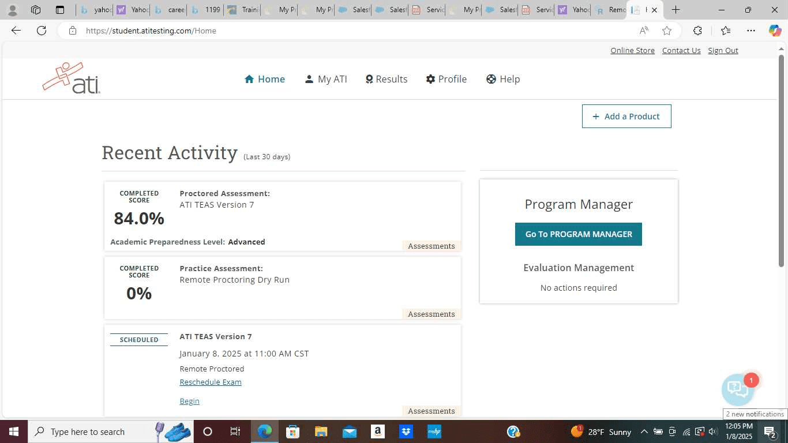Screen dimensions: 788x443
Task: Open Edge settings and more menu
Action: point(751,31)
